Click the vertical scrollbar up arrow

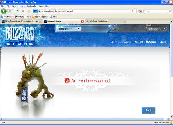(172, 25)
